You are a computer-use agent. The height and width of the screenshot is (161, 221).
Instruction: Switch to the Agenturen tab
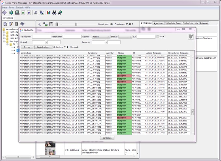pos(158,23)
